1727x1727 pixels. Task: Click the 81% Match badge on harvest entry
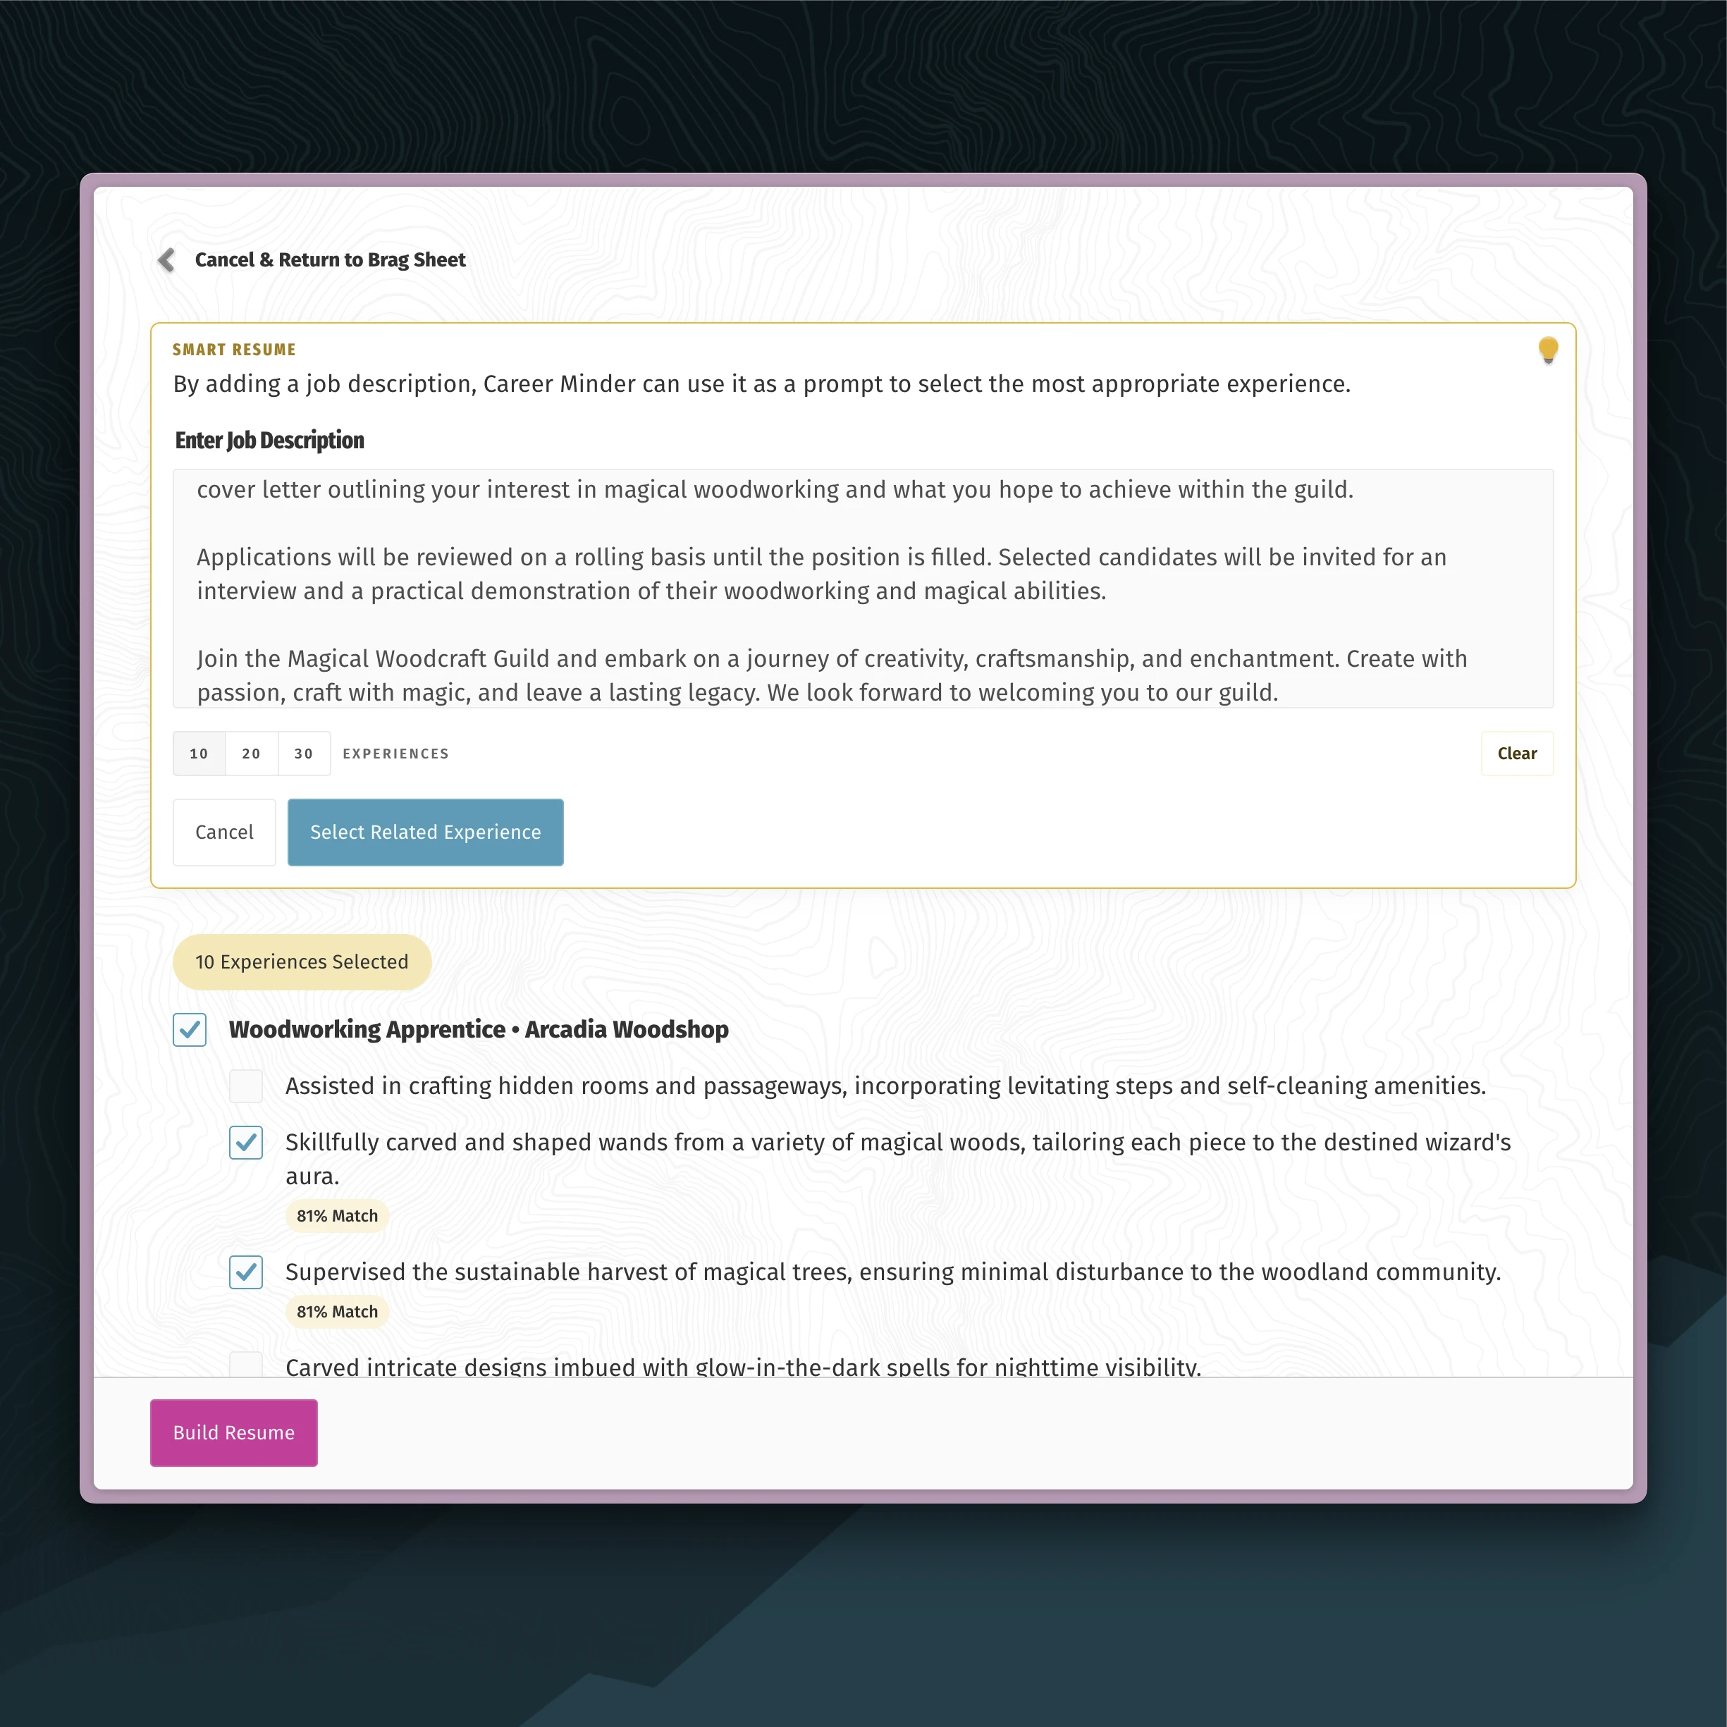[336, 1311]
